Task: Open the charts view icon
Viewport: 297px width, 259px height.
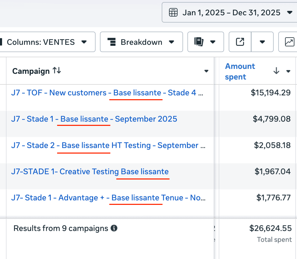Action: [289, 42]
